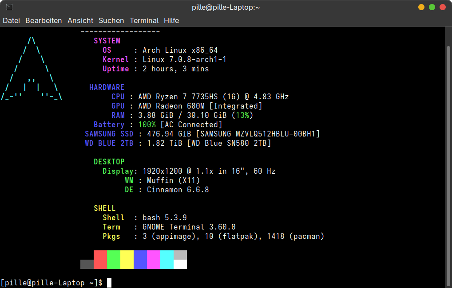Open the Suchen menu
Image resolution: width=452 pixels, height=288 pixels.
point(111,20)
